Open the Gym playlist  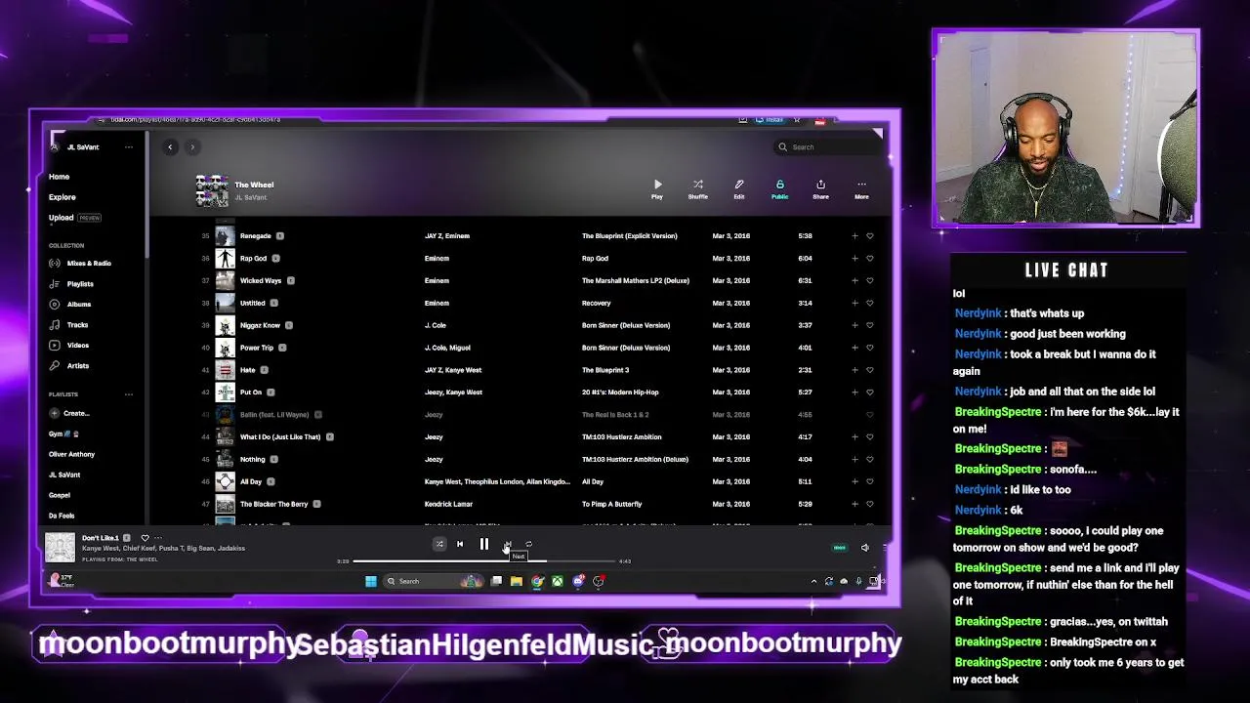pyautogui.click(x=63, y=434)
